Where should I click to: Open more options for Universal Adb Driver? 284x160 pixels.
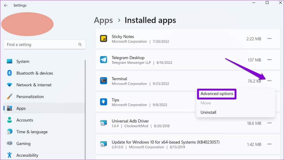coord(269,123)
